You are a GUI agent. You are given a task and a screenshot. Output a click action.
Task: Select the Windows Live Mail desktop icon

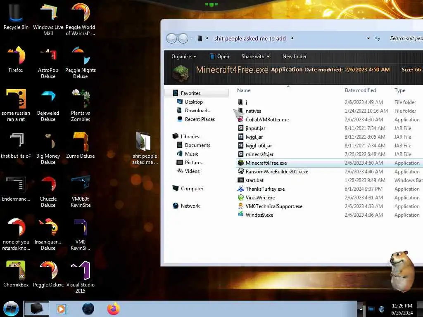tap(48, 19)
